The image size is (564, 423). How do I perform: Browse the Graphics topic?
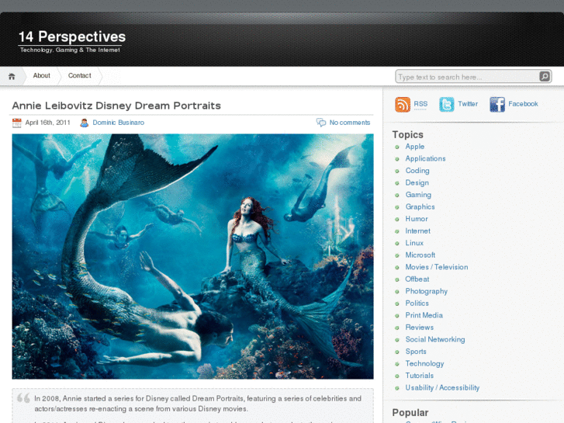tap(420, 206)
